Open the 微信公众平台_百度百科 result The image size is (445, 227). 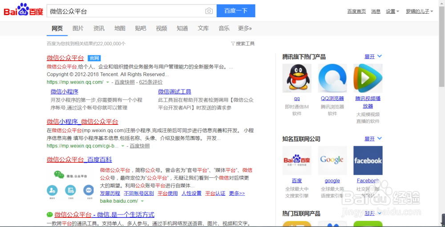click(x=79, y=160)
